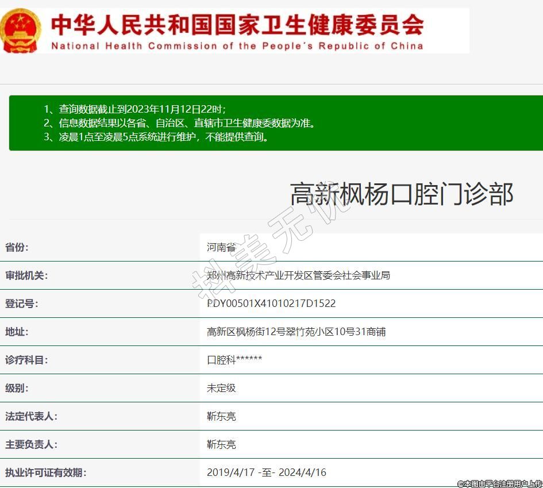Screen dimensions: 543x488
Task: Click the national emblem icon in header
Action: tap(21, 30)
